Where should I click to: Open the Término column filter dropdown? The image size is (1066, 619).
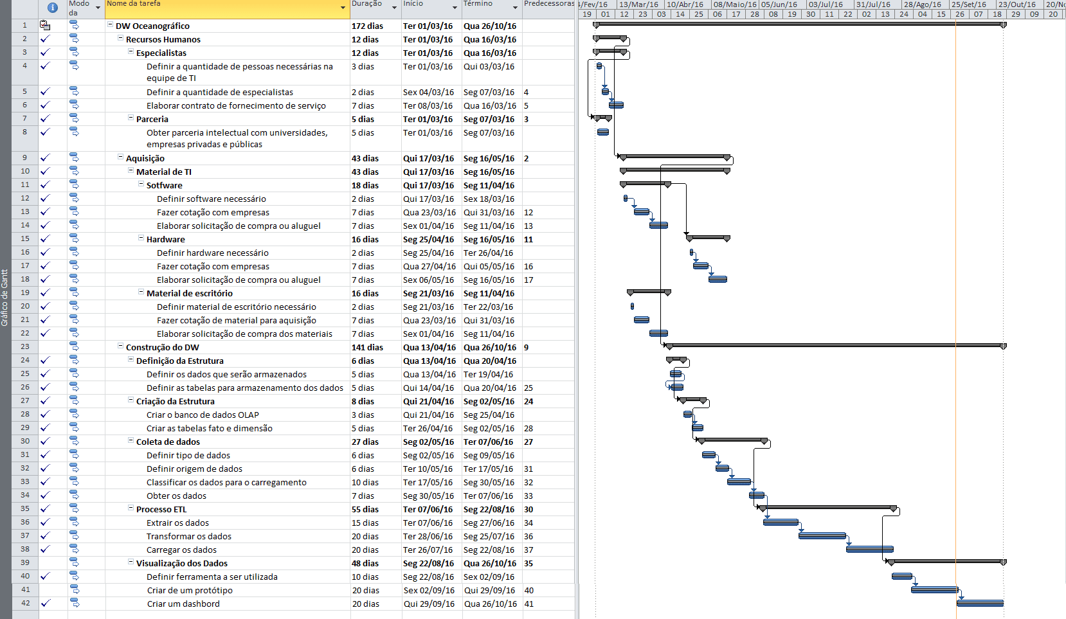[515, 8]
